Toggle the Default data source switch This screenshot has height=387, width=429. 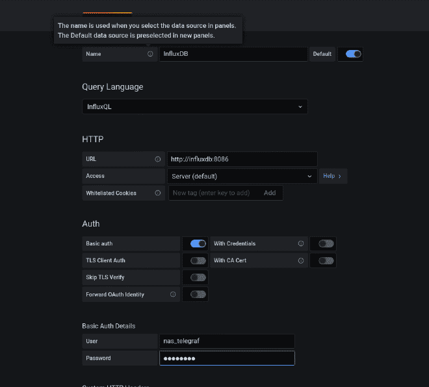click(353, 54)
